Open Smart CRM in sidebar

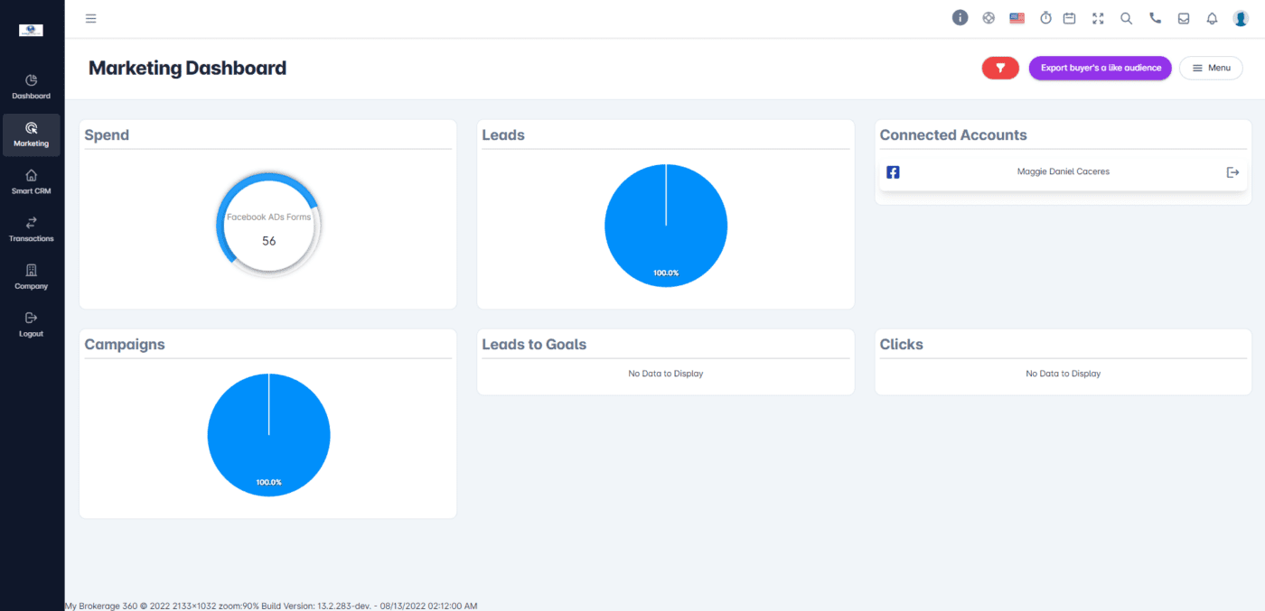coord(32,181)
